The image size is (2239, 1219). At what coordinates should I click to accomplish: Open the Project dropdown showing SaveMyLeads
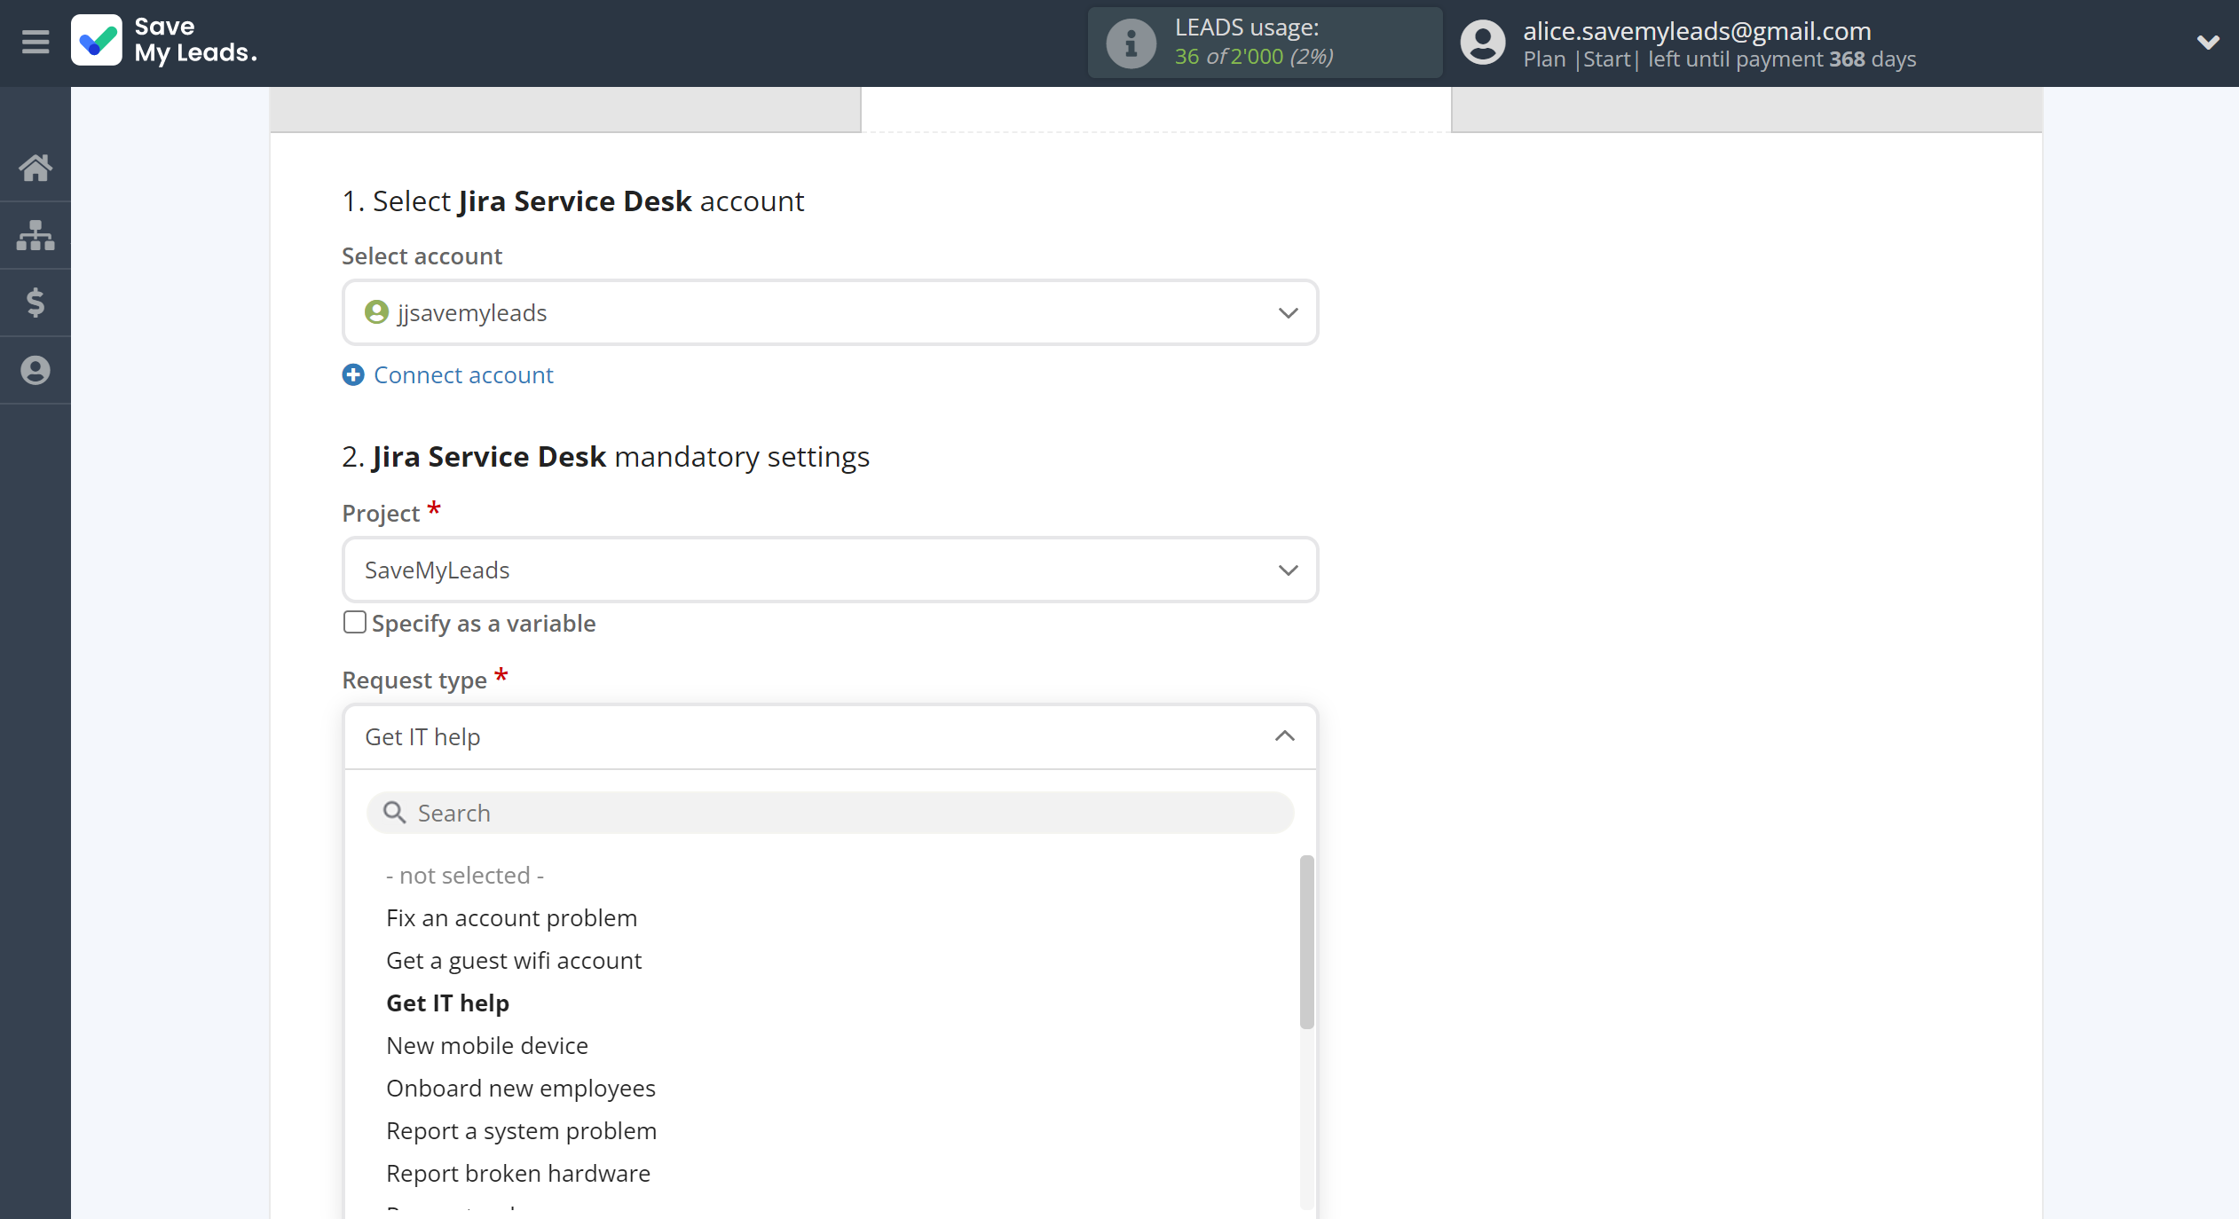coord(830,570)
